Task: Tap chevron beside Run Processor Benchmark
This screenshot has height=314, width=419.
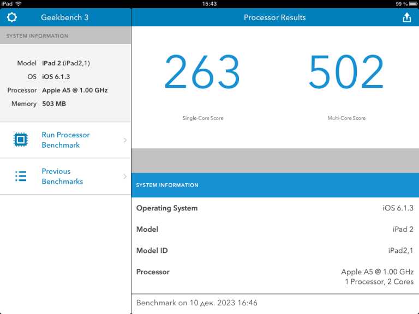Action: (125, 140)
